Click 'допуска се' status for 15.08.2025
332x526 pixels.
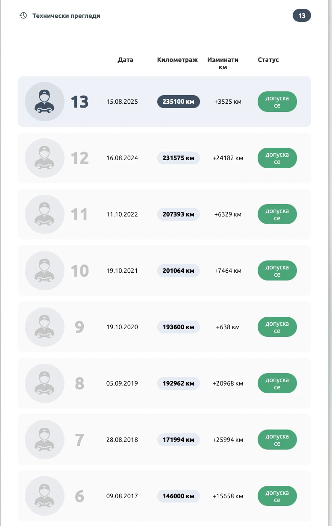tap(277, 102)
